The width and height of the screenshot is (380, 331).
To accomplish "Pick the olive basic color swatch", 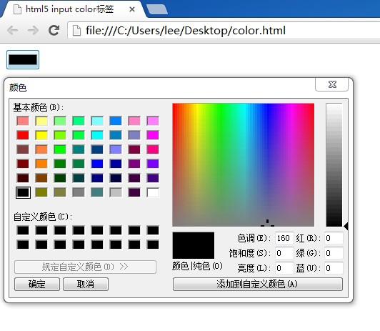I will click(41, 192).
